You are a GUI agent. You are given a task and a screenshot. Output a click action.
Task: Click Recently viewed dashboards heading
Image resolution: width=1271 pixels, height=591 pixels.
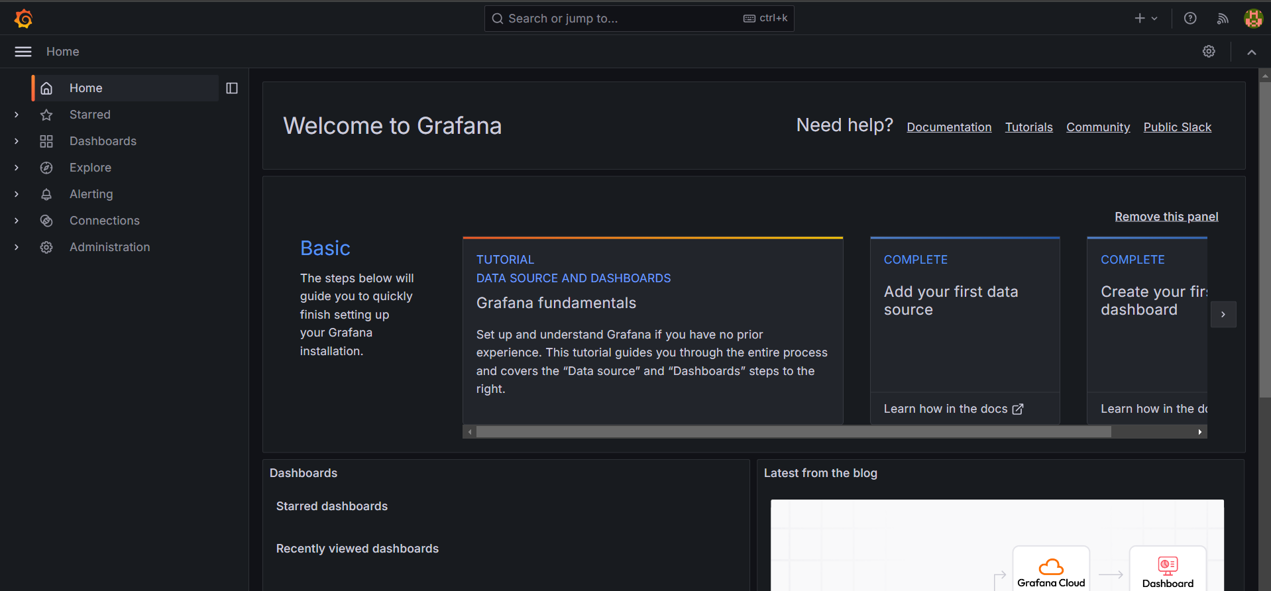point(357,549)
